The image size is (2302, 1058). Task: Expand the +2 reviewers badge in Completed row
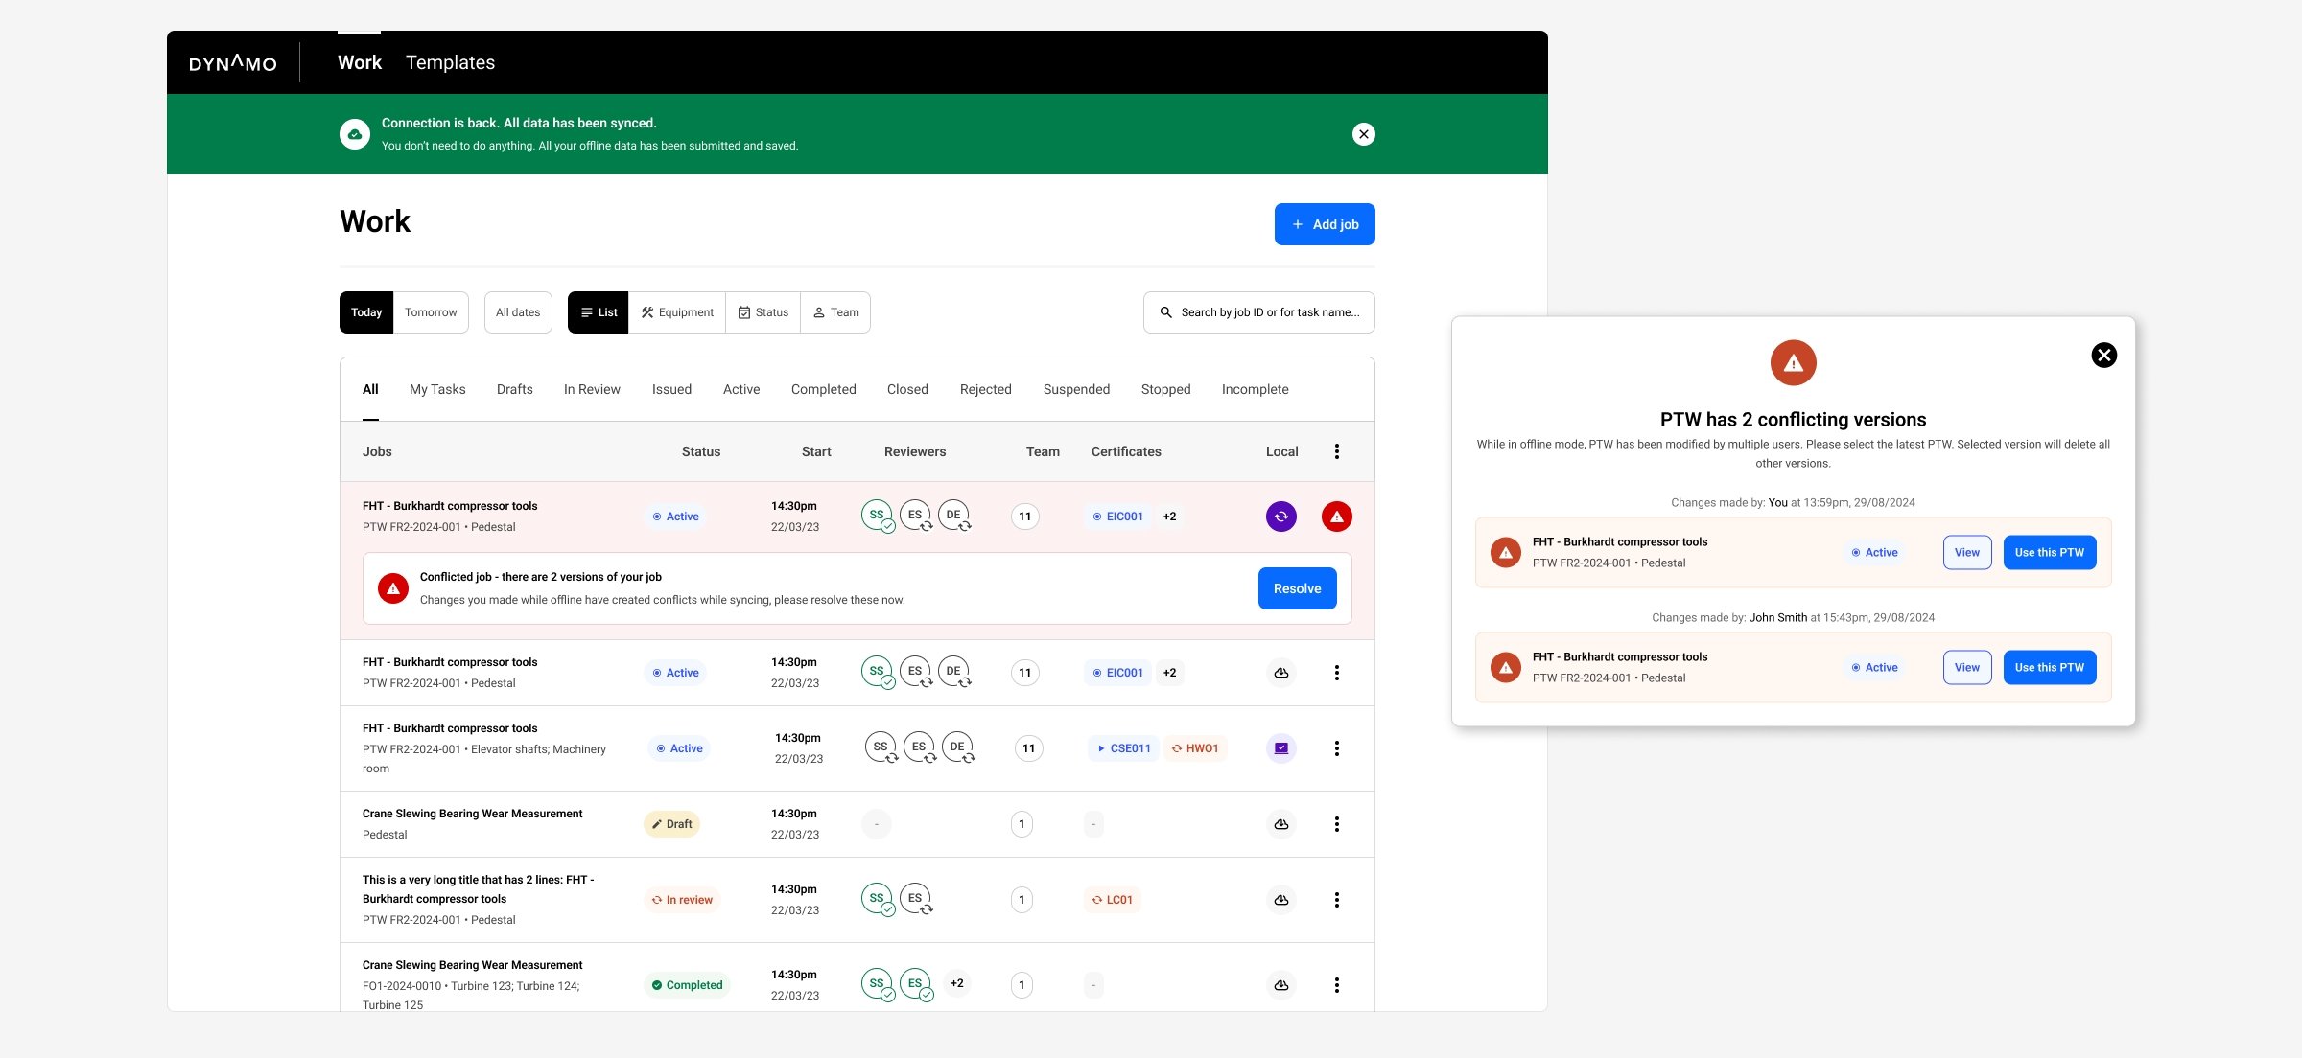click(956, 983)
